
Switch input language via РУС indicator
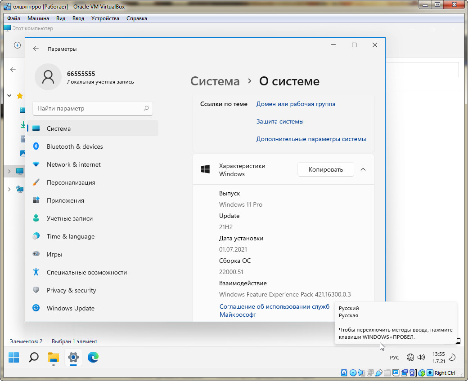tap(394, 358)
